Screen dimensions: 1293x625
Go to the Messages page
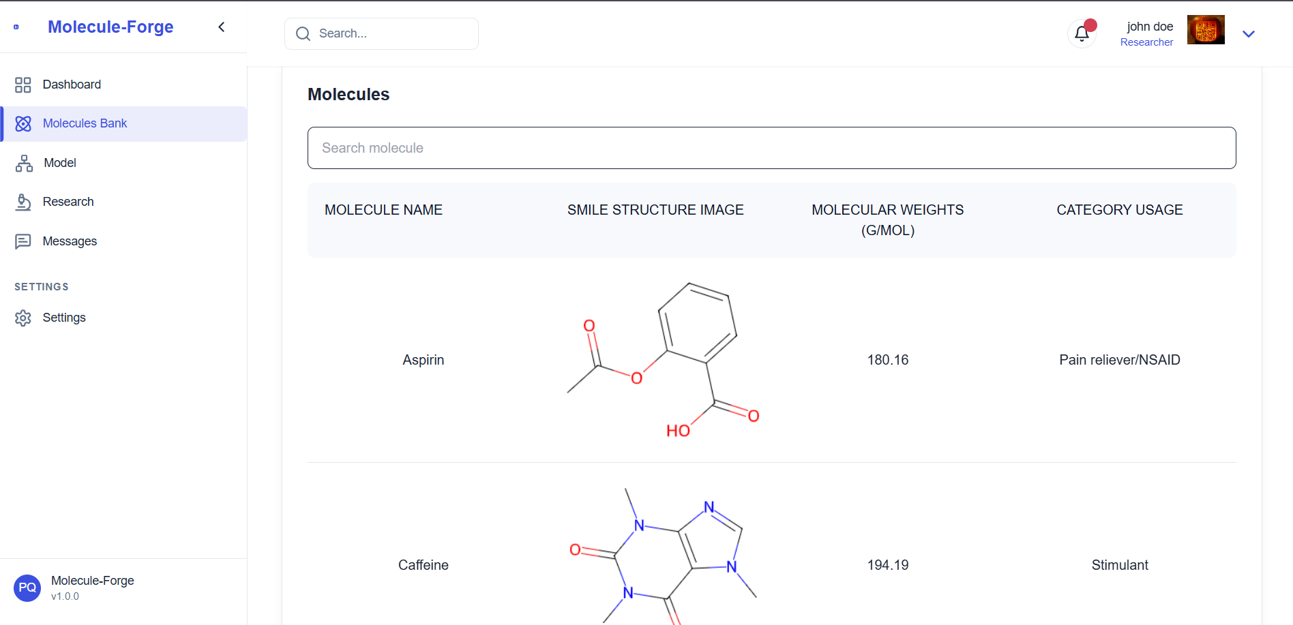click(x=70, y=241)
